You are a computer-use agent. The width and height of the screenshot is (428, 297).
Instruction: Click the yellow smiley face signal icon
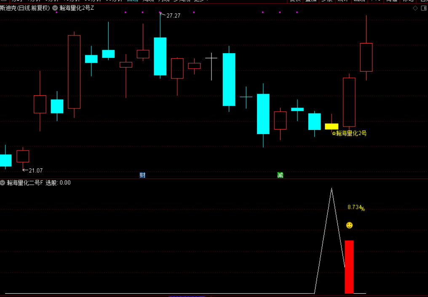pos(349,225)
